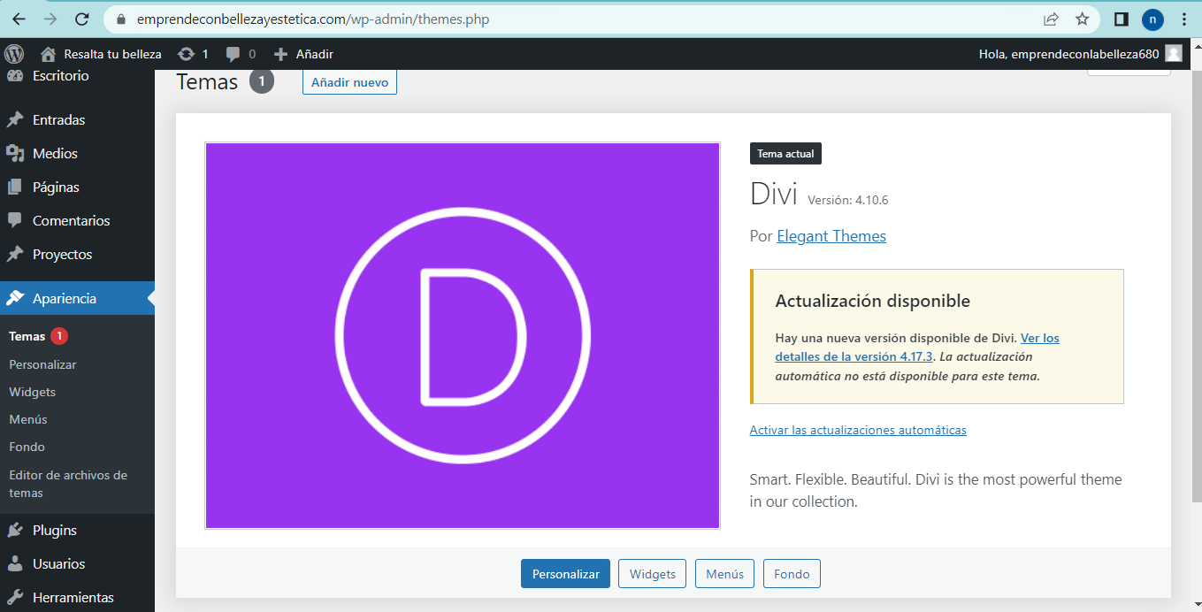Open the Elegant Themes author link
Viewport: 1202px width, 612px height.
coord(831,236)
